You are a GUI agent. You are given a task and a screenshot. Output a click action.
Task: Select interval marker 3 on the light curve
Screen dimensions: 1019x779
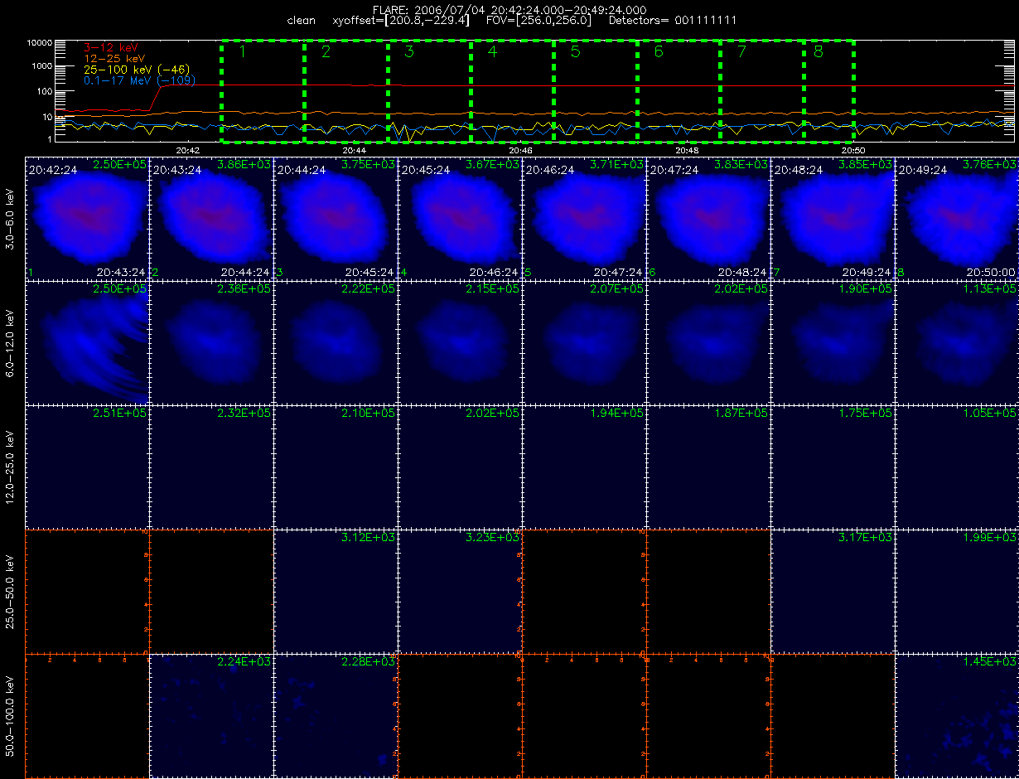(408, 52)
